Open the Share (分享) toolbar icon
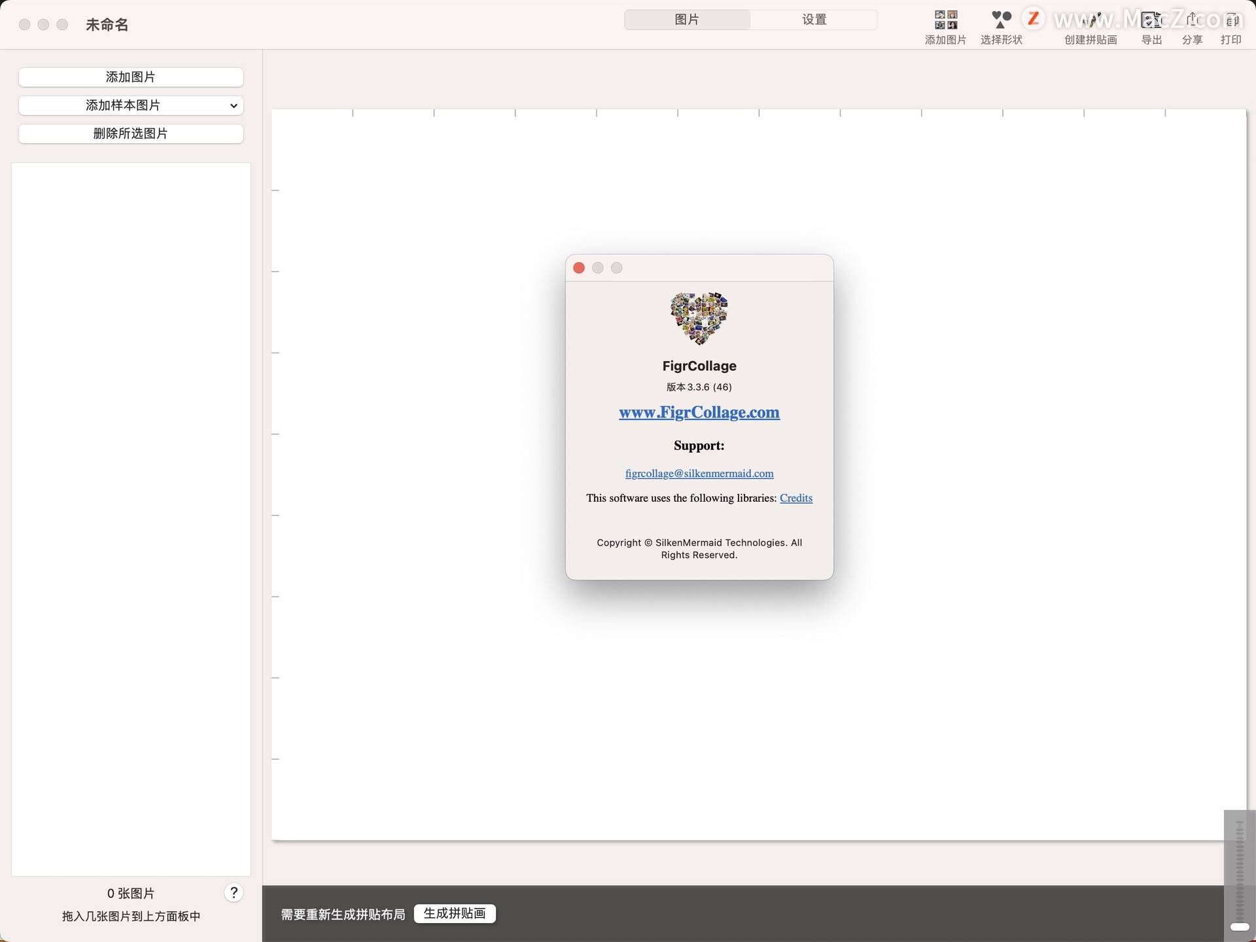 pyautogui.click(x=1192, y=20)
